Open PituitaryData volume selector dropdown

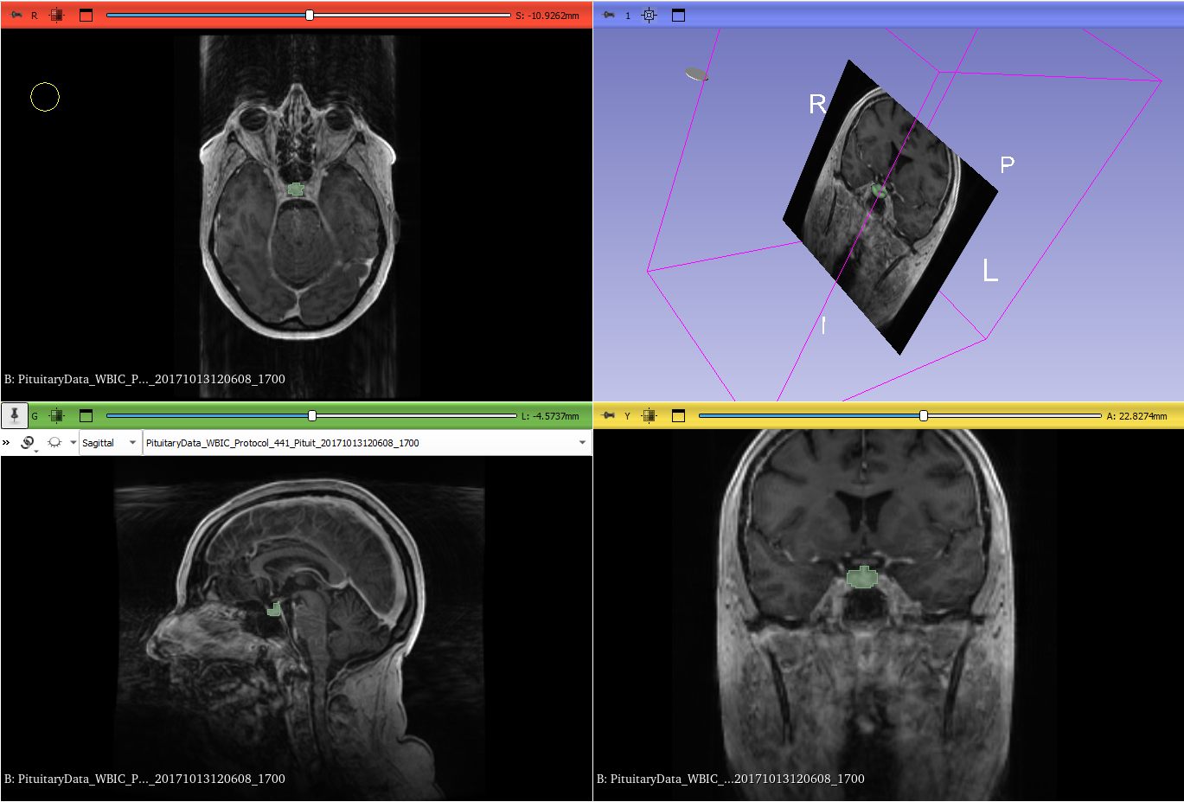click(367, 443)
